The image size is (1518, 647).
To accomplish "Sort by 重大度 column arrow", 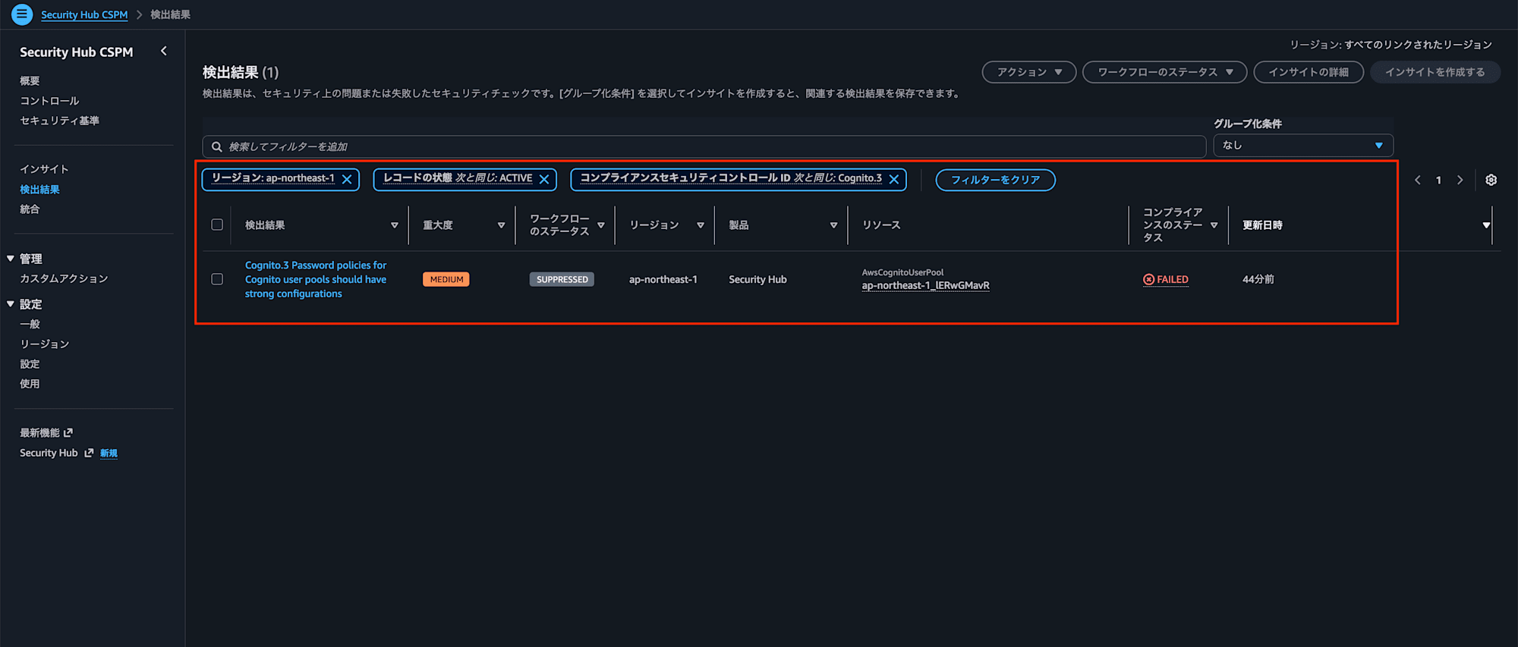I will [x=501, y=225].
